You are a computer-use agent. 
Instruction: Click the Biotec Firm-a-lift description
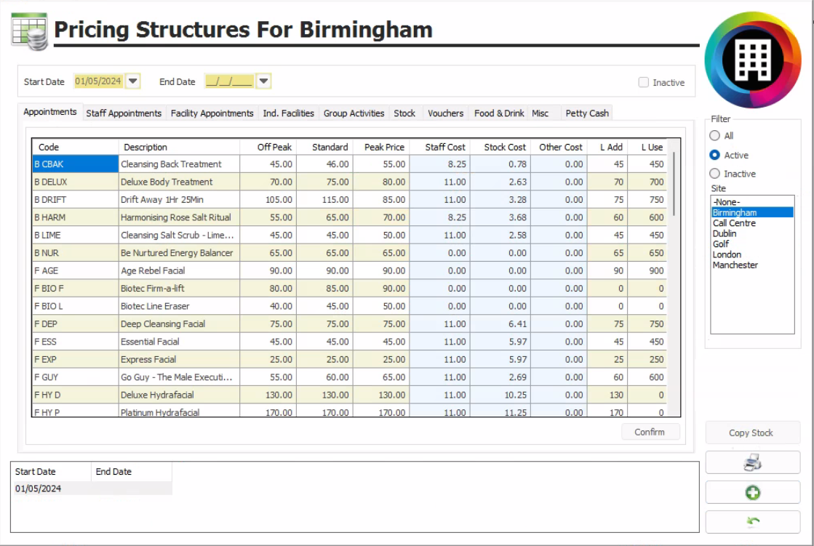(179, 288)
